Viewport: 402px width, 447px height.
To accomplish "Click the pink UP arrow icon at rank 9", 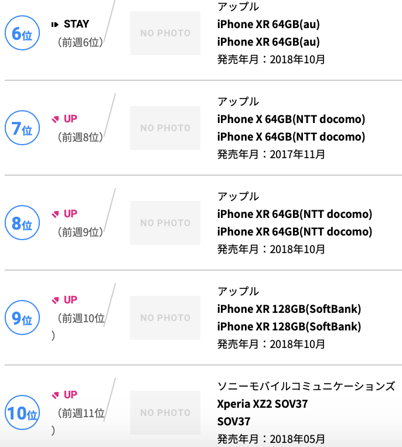I will click(55, 300).
